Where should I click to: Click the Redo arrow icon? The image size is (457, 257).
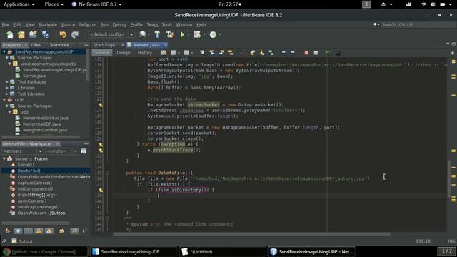point(75,35)
